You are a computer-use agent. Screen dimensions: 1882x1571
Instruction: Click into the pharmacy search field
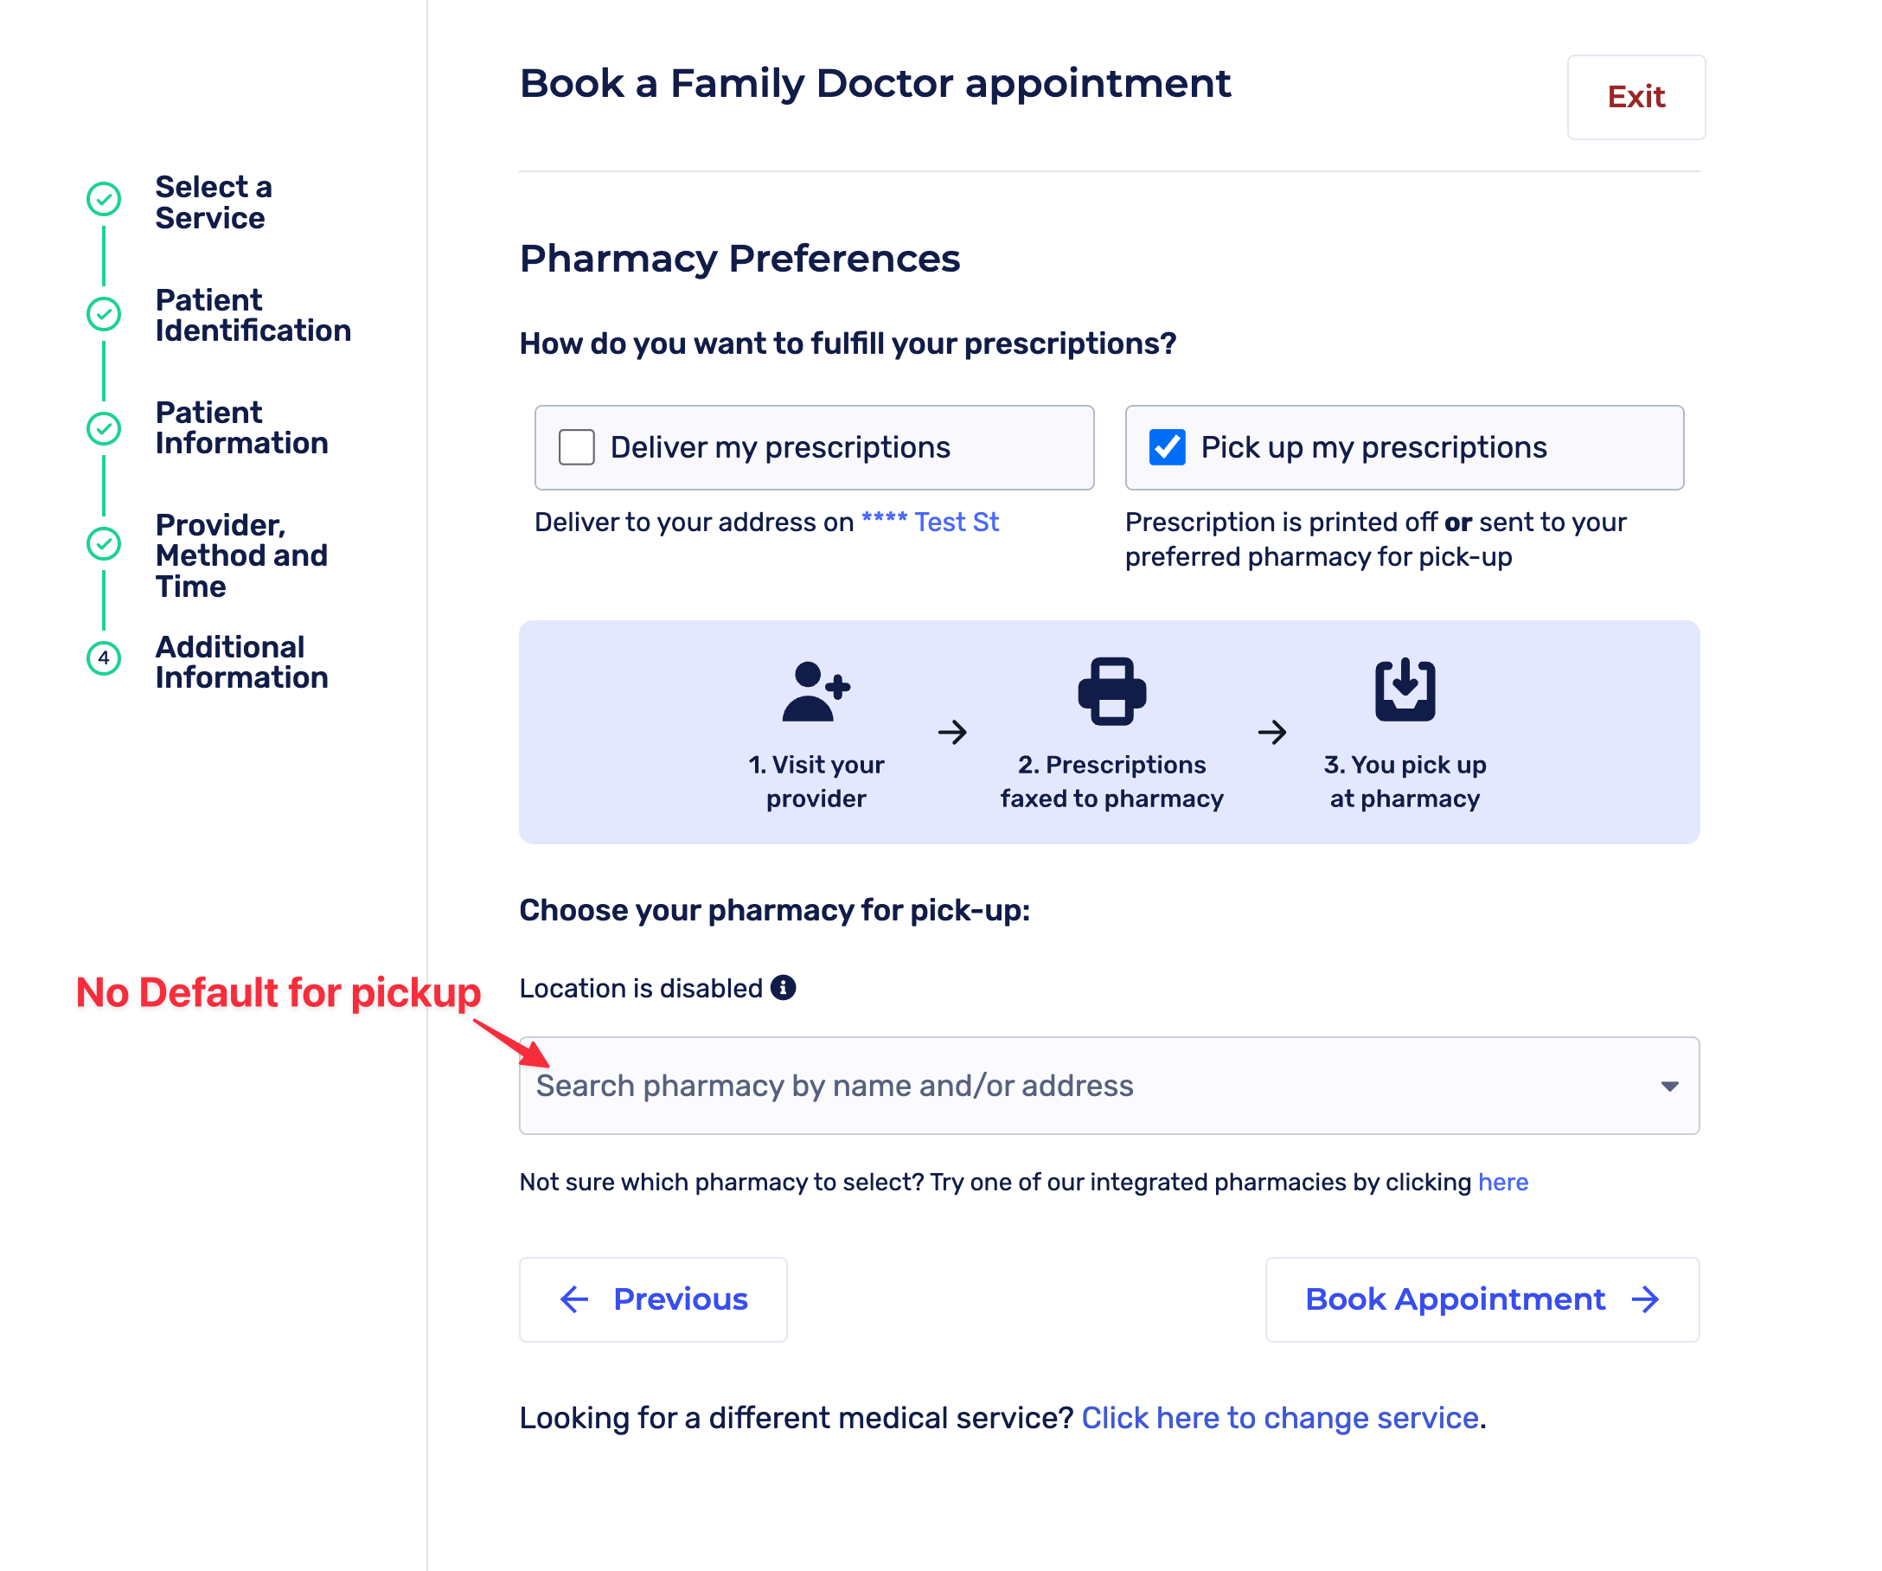(x=1075, y=1087)
